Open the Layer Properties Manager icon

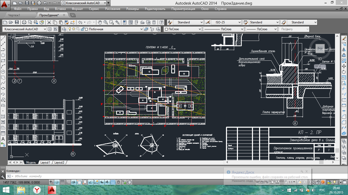64,29
